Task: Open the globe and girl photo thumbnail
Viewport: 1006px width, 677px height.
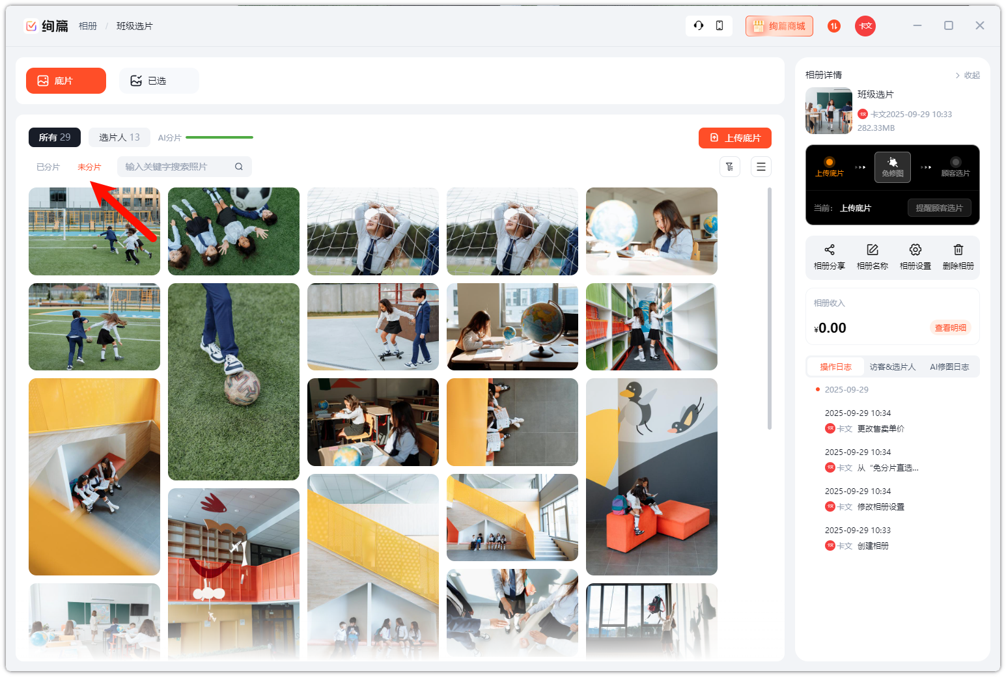Action: click(651, 231)
